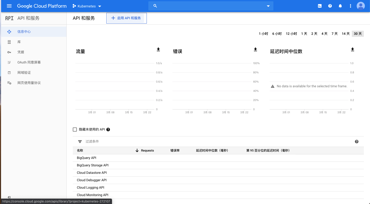Click the no-data warning triangle icon
The width and height of the screenshot is (370, 204).
coord(273,86)
